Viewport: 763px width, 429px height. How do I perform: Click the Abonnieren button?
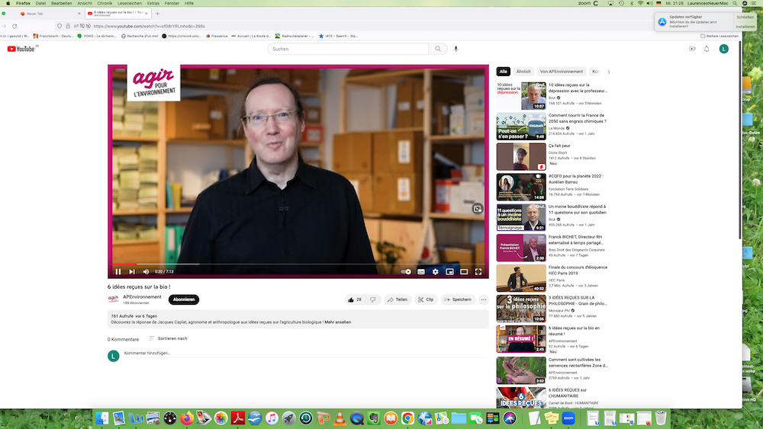(183, 299)
